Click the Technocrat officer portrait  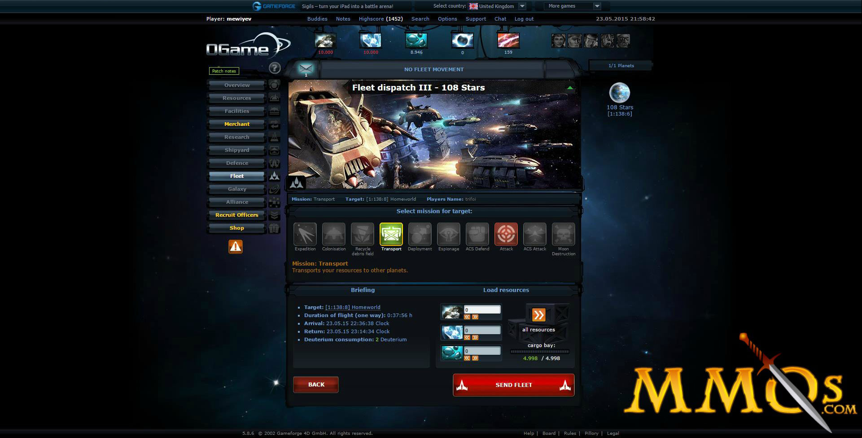623,41
